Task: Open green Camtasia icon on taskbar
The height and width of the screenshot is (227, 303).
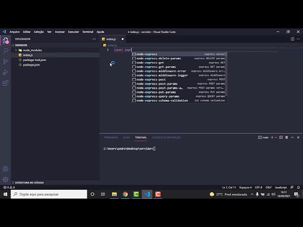Action: click(136, 194)
